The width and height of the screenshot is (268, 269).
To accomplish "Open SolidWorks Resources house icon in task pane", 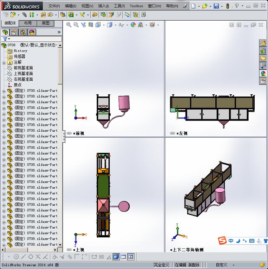I will [263, 43].
